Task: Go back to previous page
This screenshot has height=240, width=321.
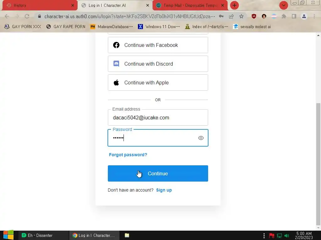Action: (7, 16)
